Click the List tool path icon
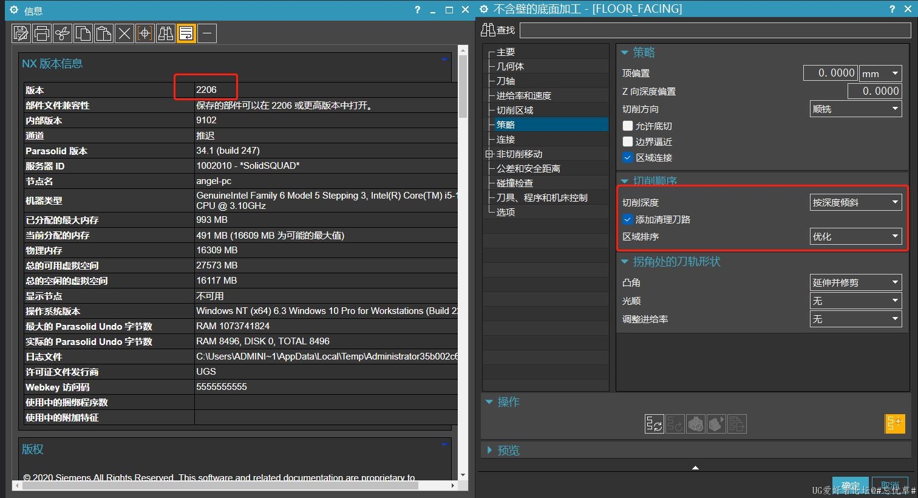Screen dimensions: 918x498 click(x=737, y=424)
